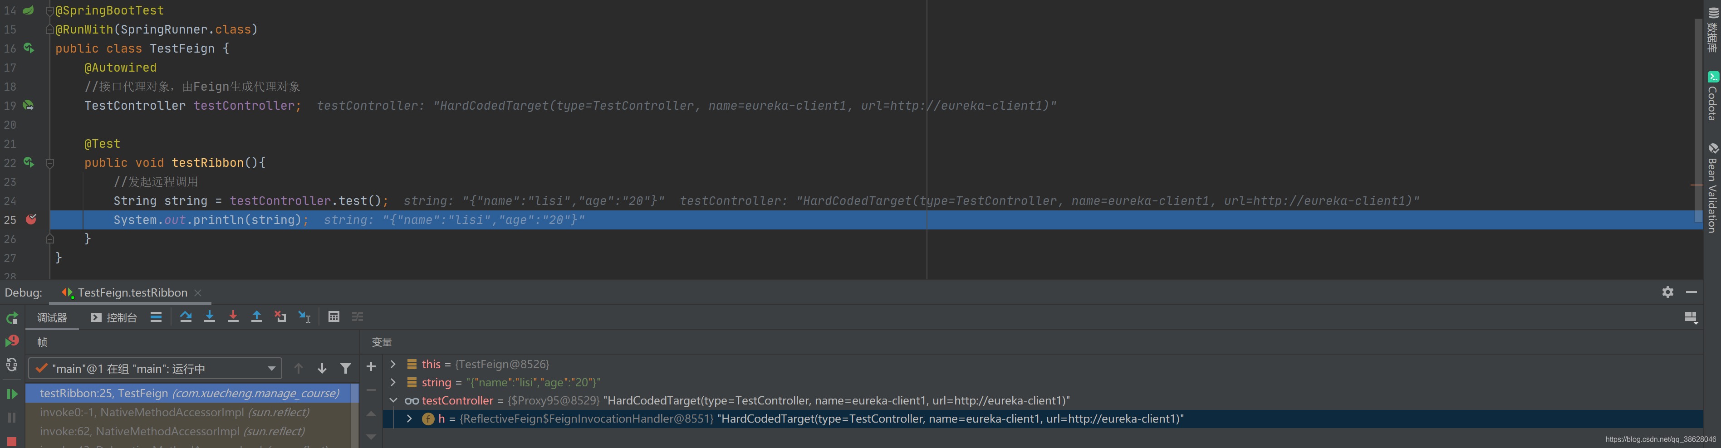Image resolution: width=1721 pixels, height=448 pixels.
Task: Open the evaluate expression calculator
Action: coord(334,317)
